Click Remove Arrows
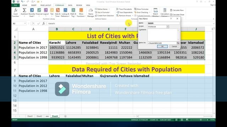This screenshot has width=227, height=127. (x=124, y=16)
